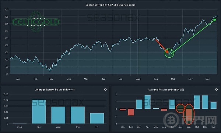
Task: Select the April monthly return bar
Action: tap(147, 102)
